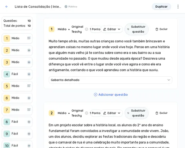Click Substituir questão for question 1
The image size is (185, 148).
click(x=136, y=29)
